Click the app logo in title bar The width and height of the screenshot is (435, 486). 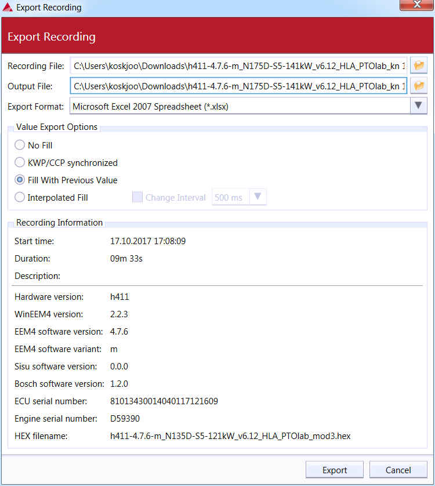point(8,8)
